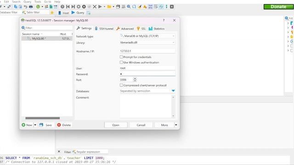
Task: Expand the clock item in right panel
Action: coord(288,41)
